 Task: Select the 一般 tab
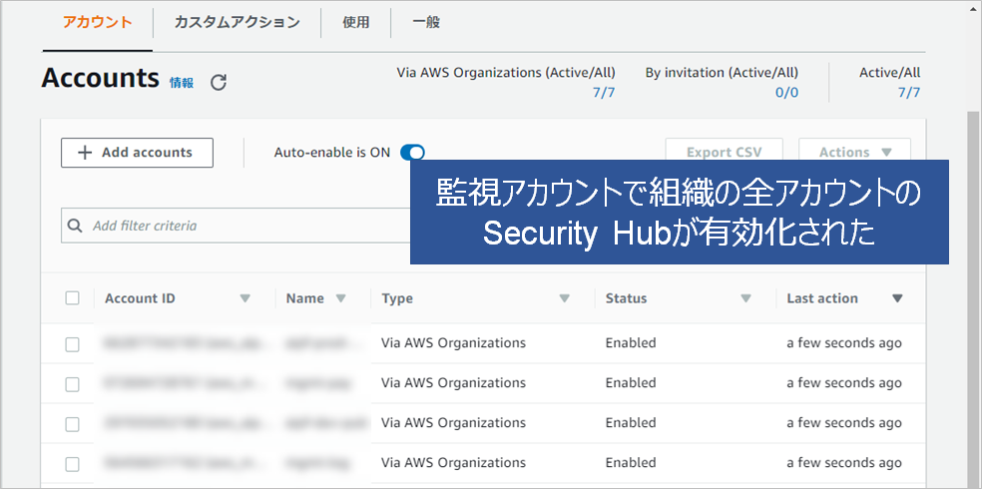[425, 22]
